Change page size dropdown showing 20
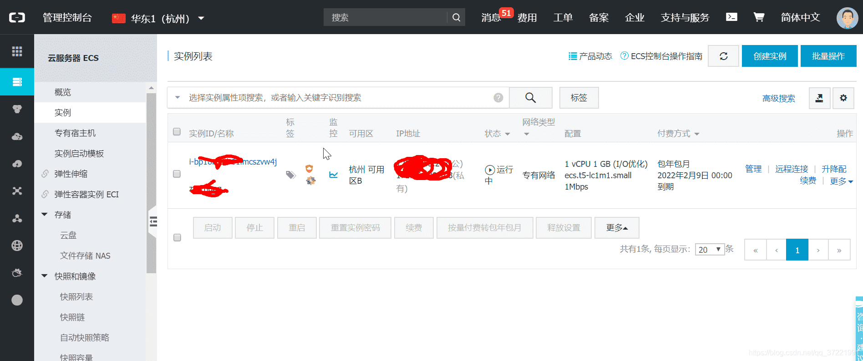Screen dimensions: 863x361 coord(710,250)
